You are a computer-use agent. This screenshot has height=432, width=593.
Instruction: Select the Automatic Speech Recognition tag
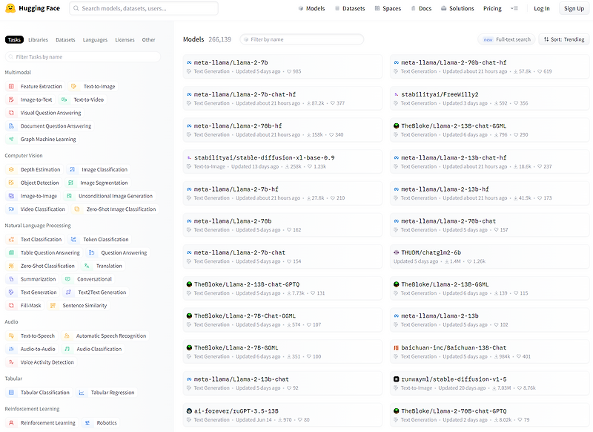[105, 336]
